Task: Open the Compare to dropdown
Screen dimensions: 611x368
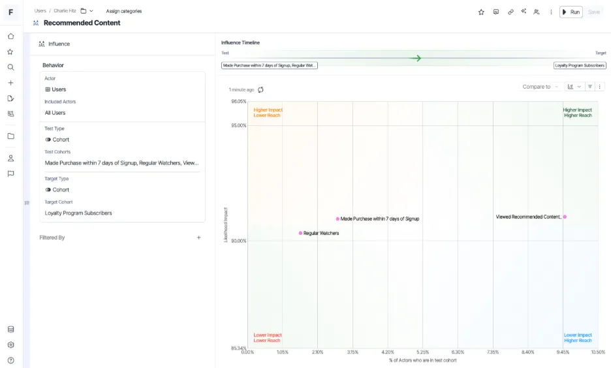Action: [x=540, y=86]
